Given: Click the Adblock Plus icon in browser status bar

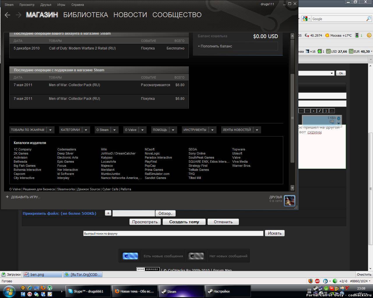Looking at the screenshot, I should coord(317,281).
